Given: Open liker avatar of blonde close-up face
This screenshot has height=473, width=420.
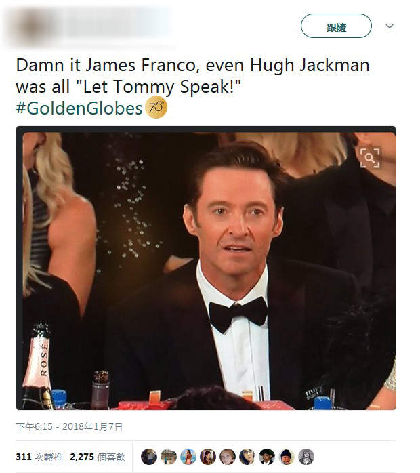Looking at the screenshot, I should [228, 457].
